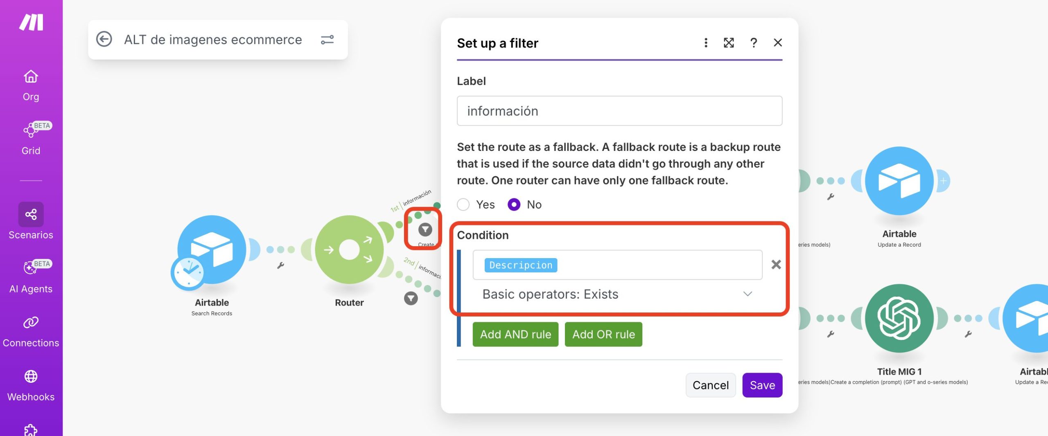Open Connections in the sidebar
This screenshot has width=1048, height=436.
[31, 330]
